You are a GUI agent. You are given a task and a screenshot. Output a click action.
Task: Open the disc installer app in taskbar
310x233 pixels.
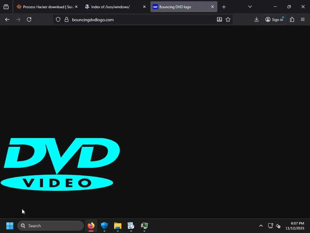[x=131, y=226]
